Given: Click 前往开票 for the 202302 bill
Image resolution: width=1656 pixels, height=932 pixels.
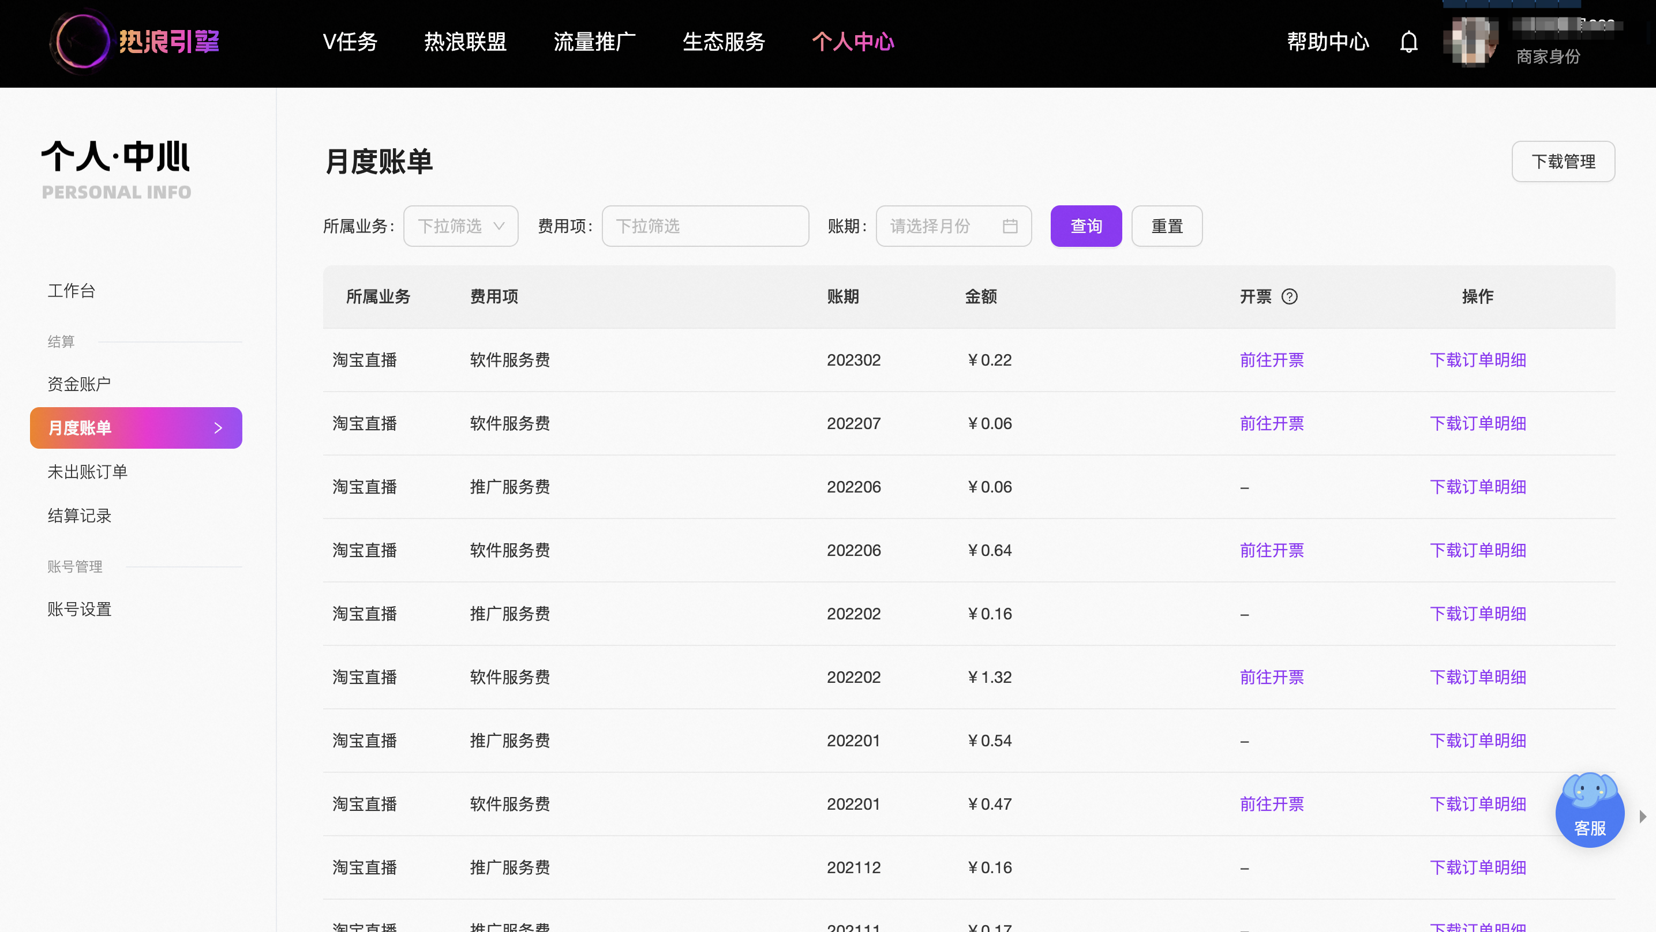Looking at the screenshot, I should (x=1272, y=360).
